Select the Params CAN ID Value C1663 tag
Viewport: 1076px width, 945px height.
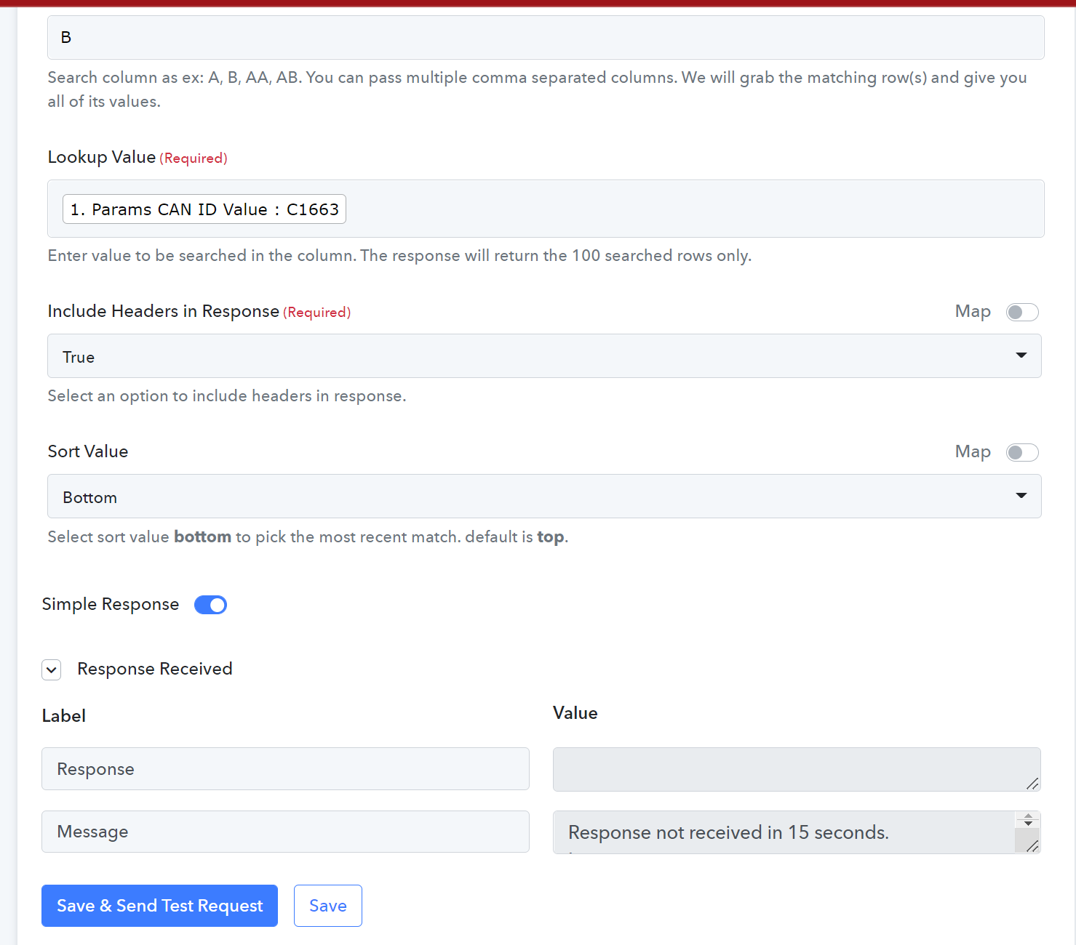(x=204, y=209)
